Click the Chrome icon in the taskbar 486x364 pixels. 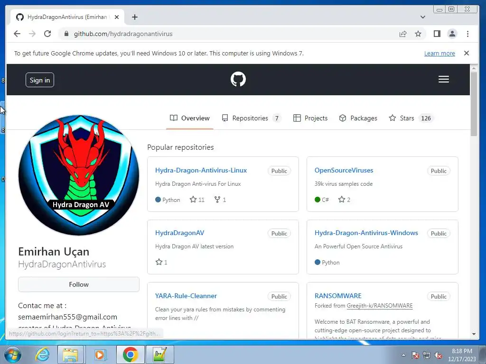131,355
